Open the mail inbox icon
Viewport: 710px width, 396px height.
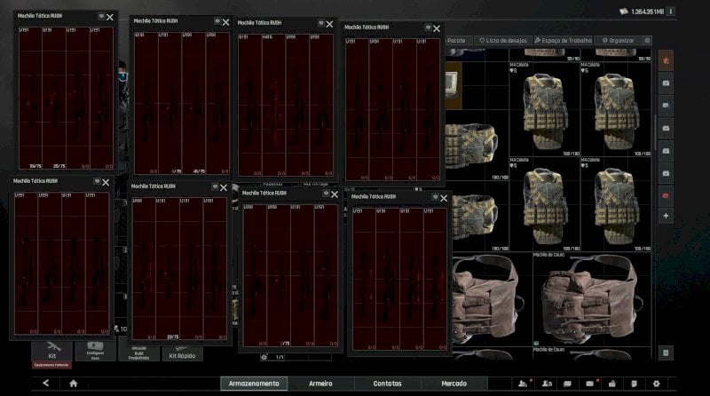(589, 384)
